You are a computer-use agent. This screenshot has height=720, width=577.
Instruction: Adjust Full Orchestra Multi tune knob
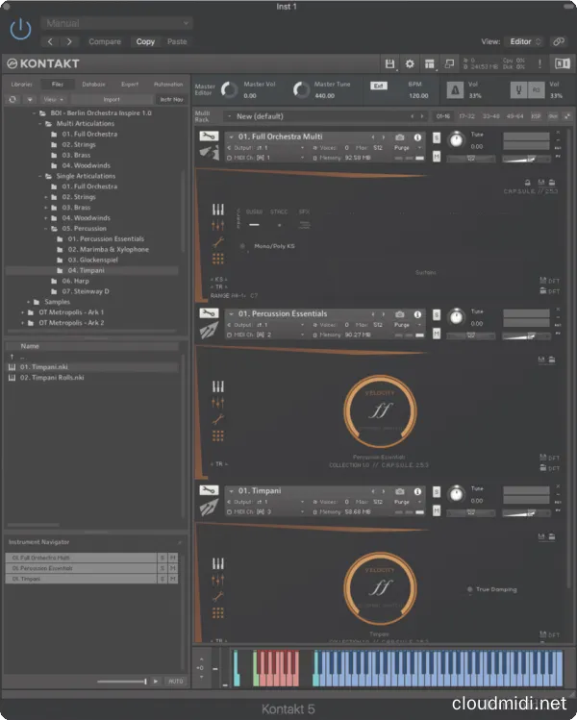pos(456,139)
